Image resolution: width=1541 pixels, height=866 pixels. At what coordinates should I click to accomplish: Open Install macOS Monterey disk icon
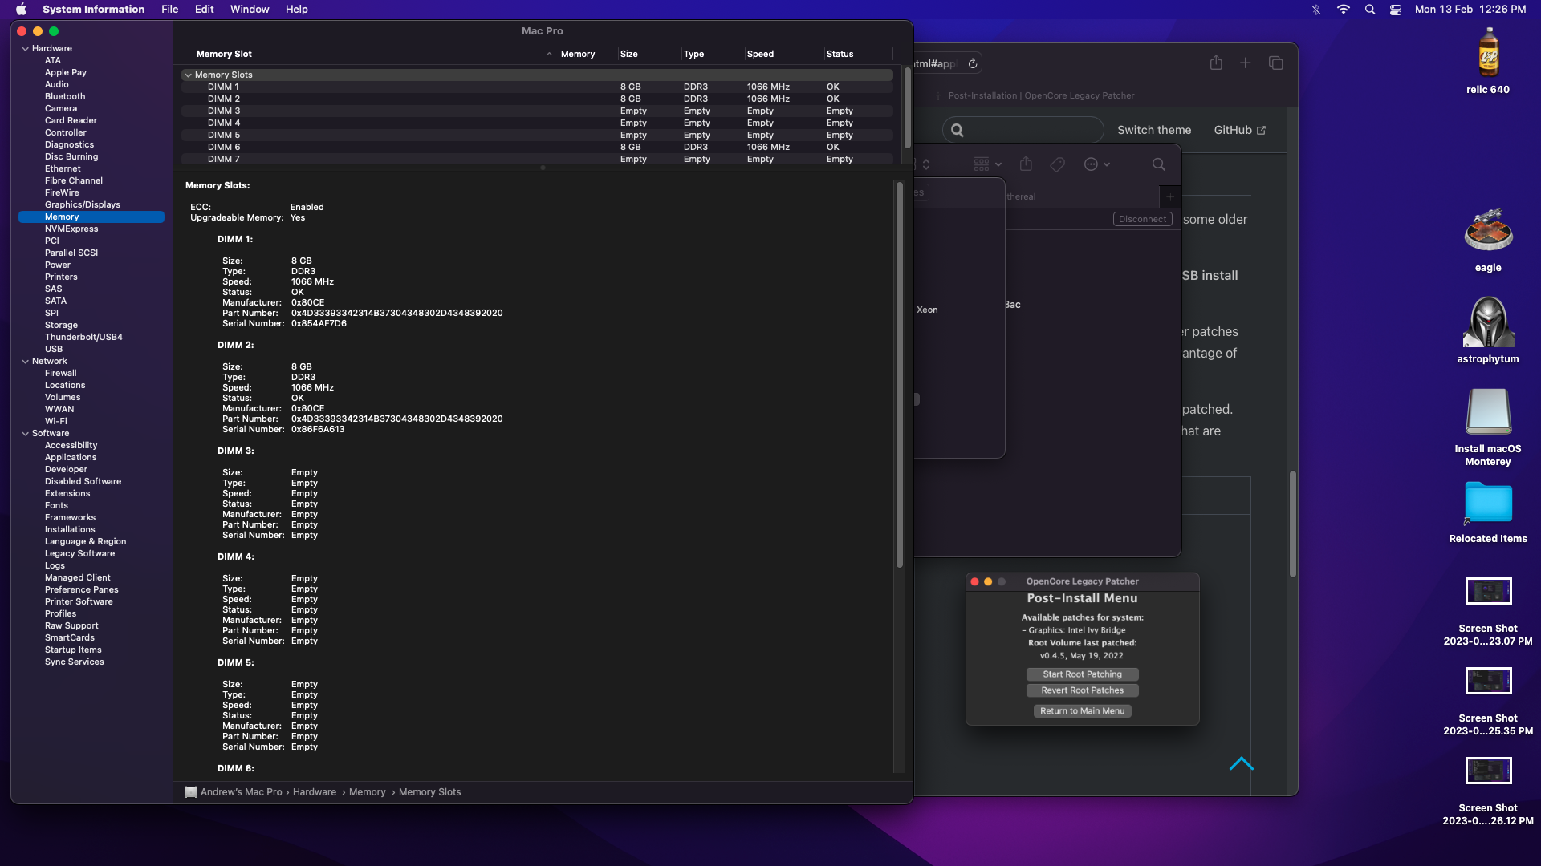tap(1487, 412)
